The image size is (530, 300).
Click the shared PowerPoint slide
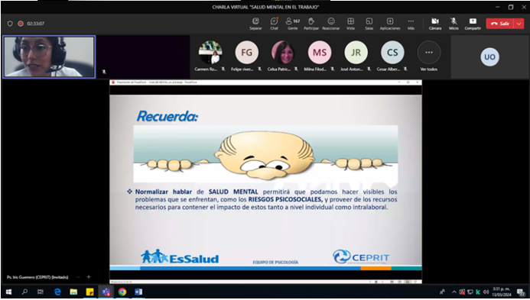[265, 182]
